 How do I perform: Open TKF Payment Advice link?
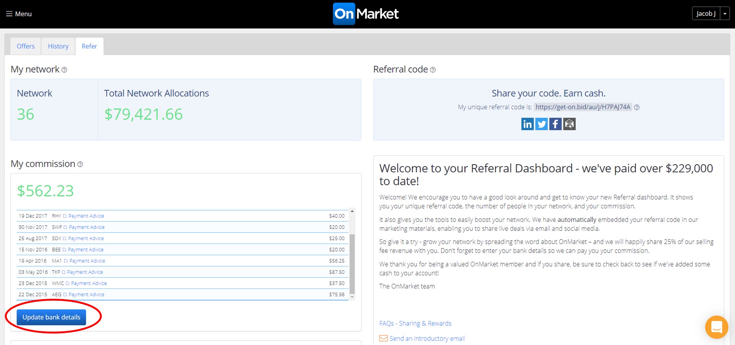click(x=85, y=272)
